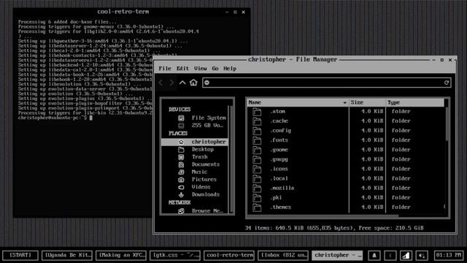Open Downloads in the sidebar
Screen dimensions: 467x263
tap(195, 194)
